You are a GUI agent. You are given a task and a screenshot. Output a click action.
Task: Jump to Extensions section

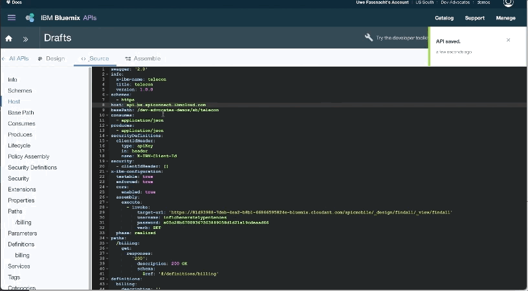point(22,189)
